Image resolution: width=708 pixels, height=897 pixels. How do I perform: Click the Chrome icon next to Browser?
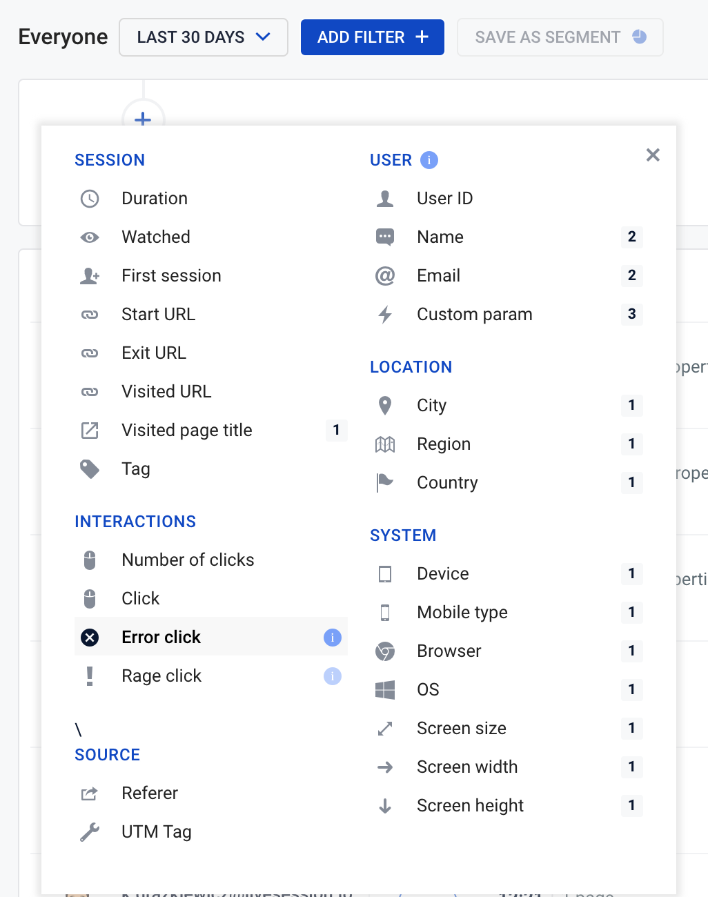tap(385, 651)
